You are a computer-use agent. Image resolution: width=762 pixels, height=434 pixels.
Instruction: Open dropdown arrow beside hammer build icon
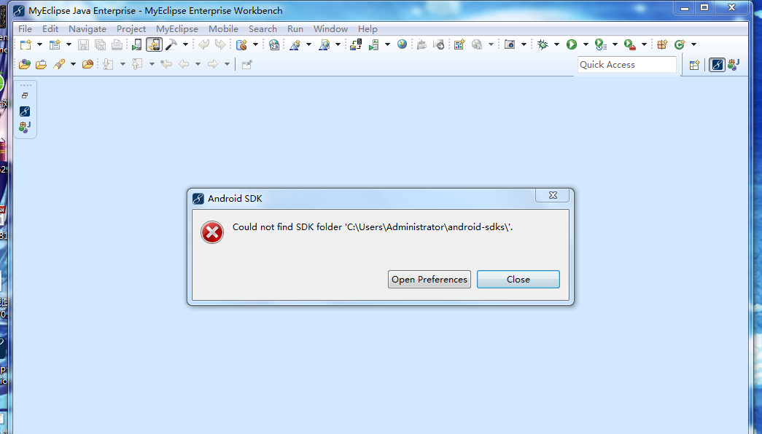coord(185,44)
